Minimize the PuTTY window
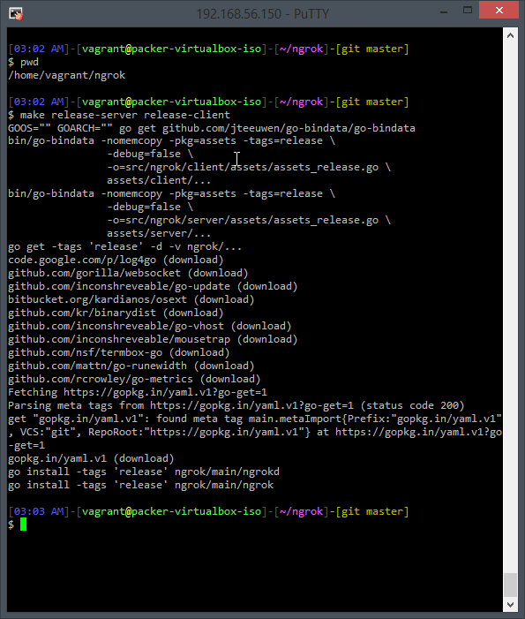Image resolution: width=525 pixels, height=619 pixels. (x=444, y=11)
